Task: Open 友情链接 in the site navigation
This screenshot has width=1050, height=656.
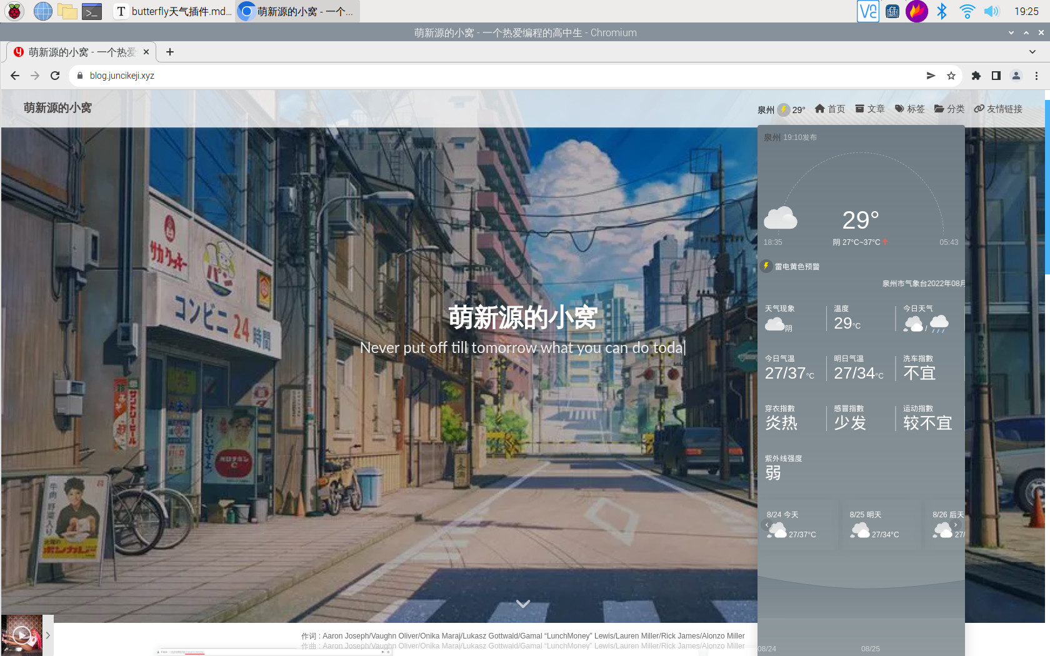Action: pos(998,109)
